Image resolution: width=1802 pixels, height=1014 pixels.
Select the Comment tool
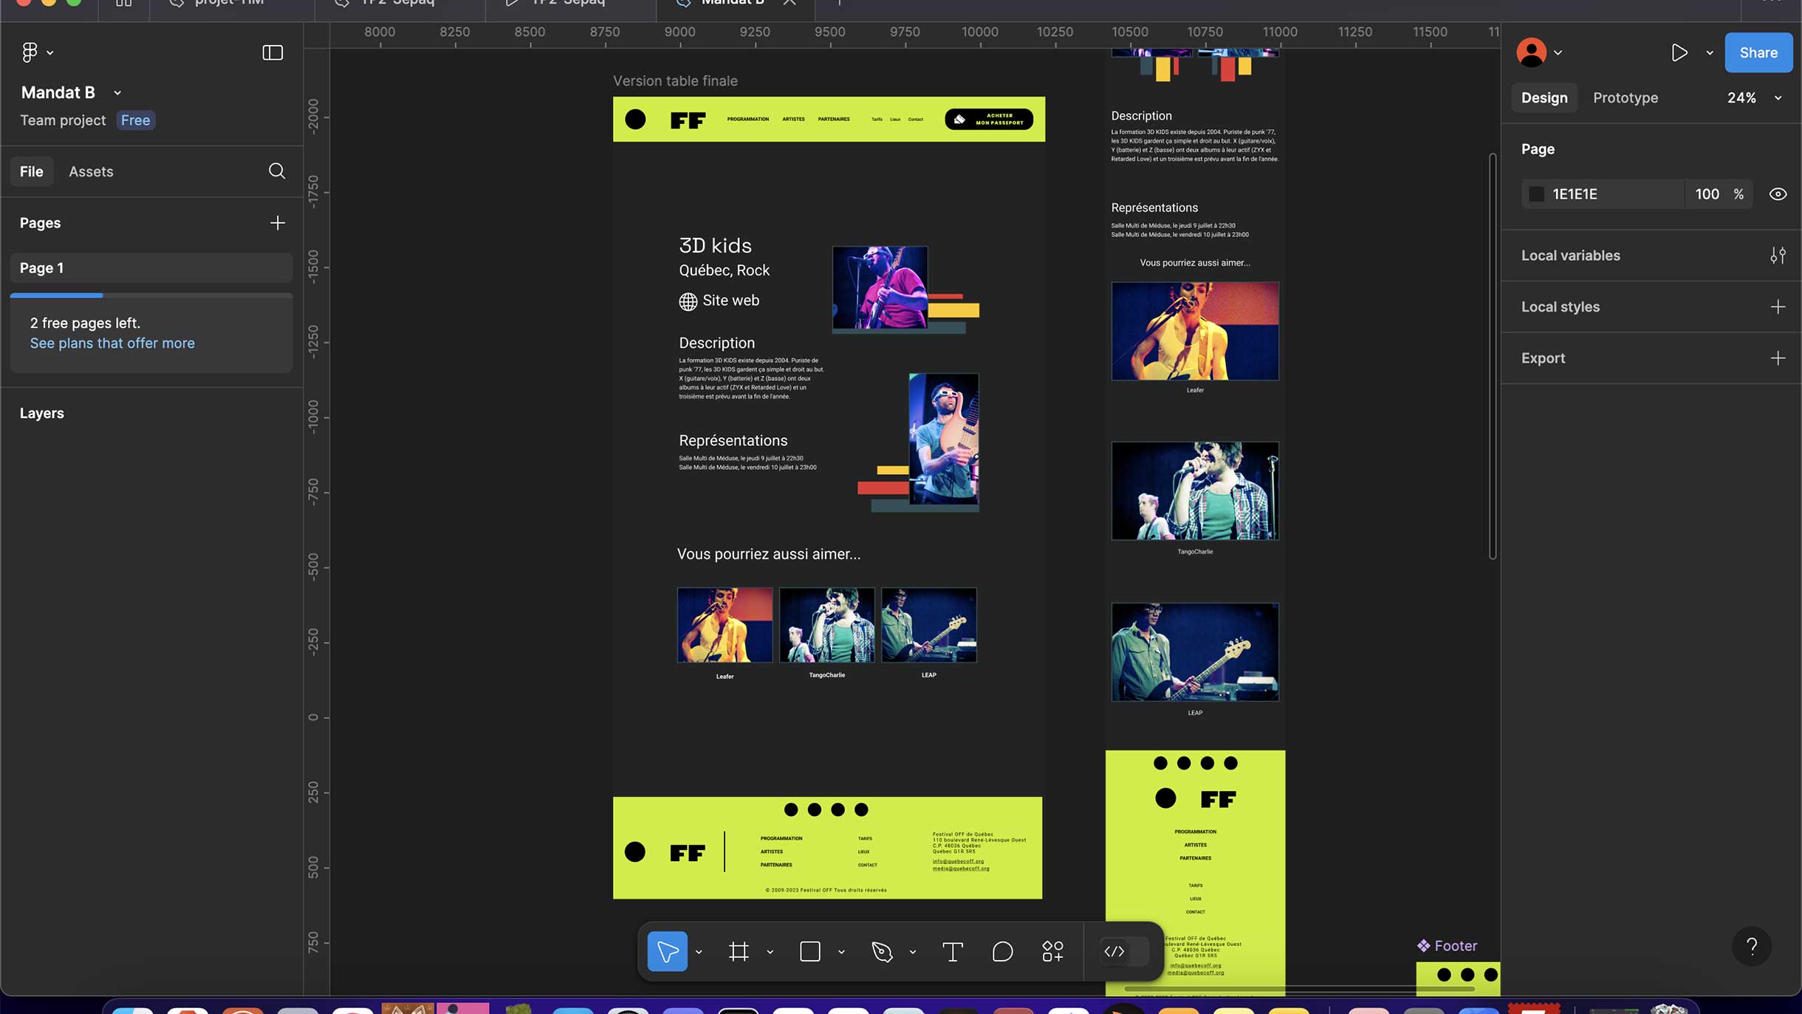[1002, 951]
